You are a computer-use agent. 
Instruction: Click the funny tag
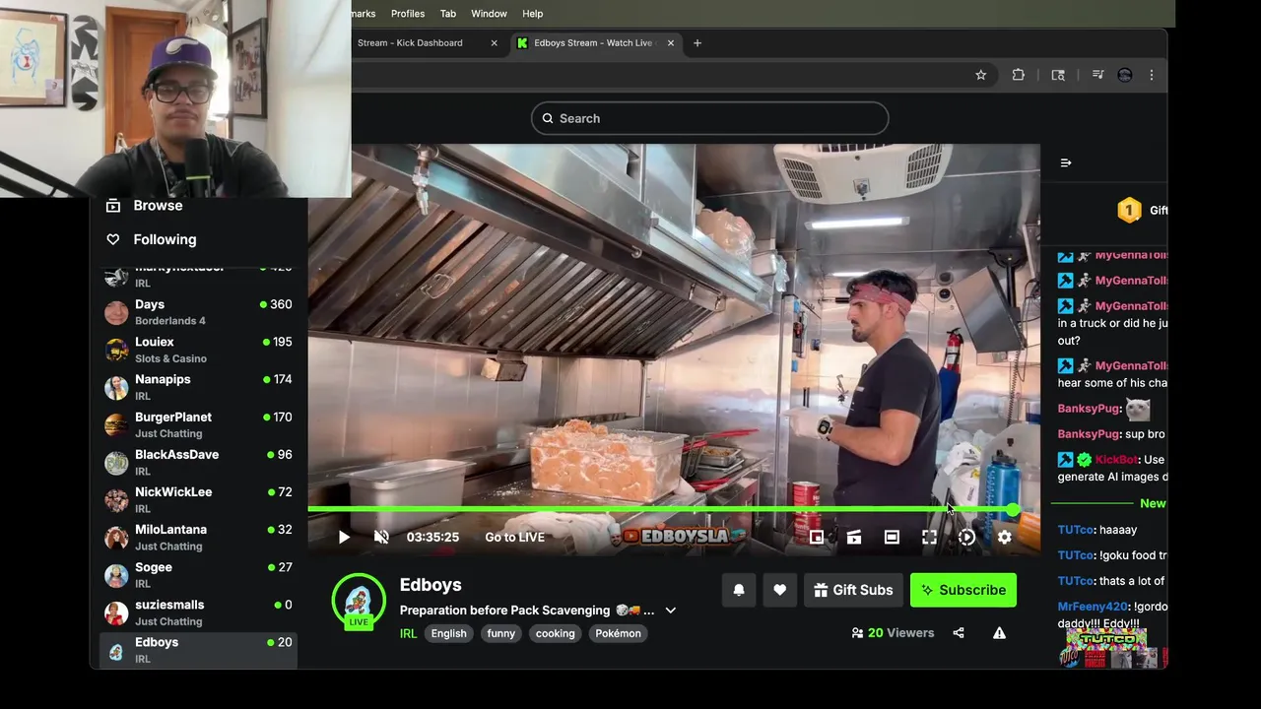click(x=500, y=633)
